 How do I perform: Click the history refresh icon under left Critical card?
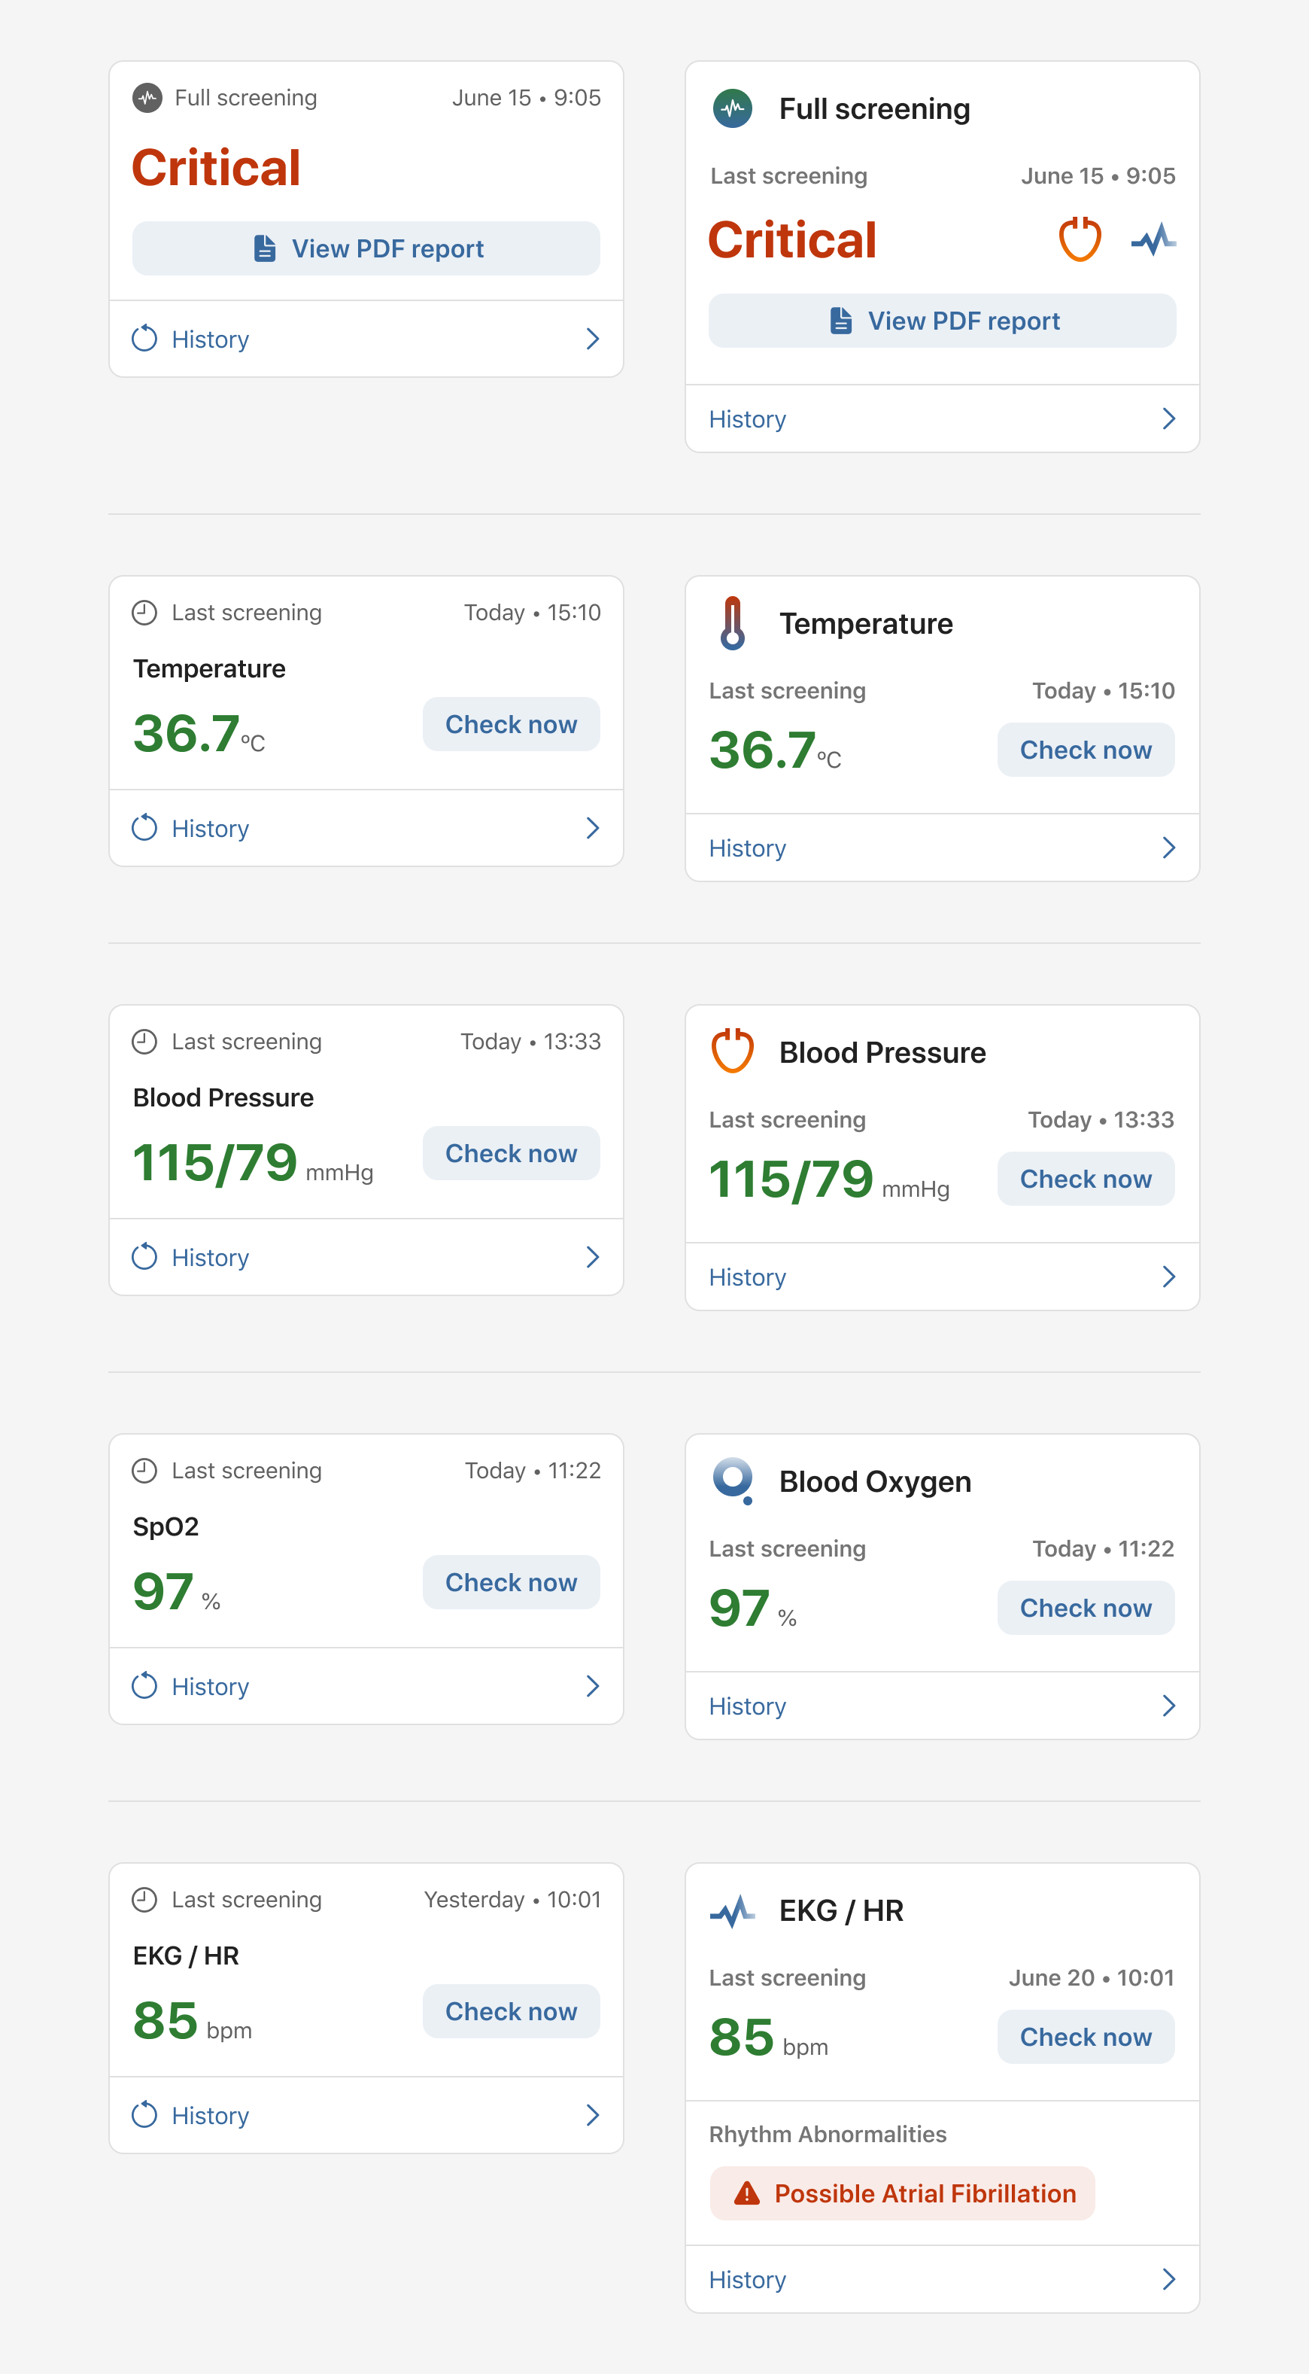click(x=144, y=338)
